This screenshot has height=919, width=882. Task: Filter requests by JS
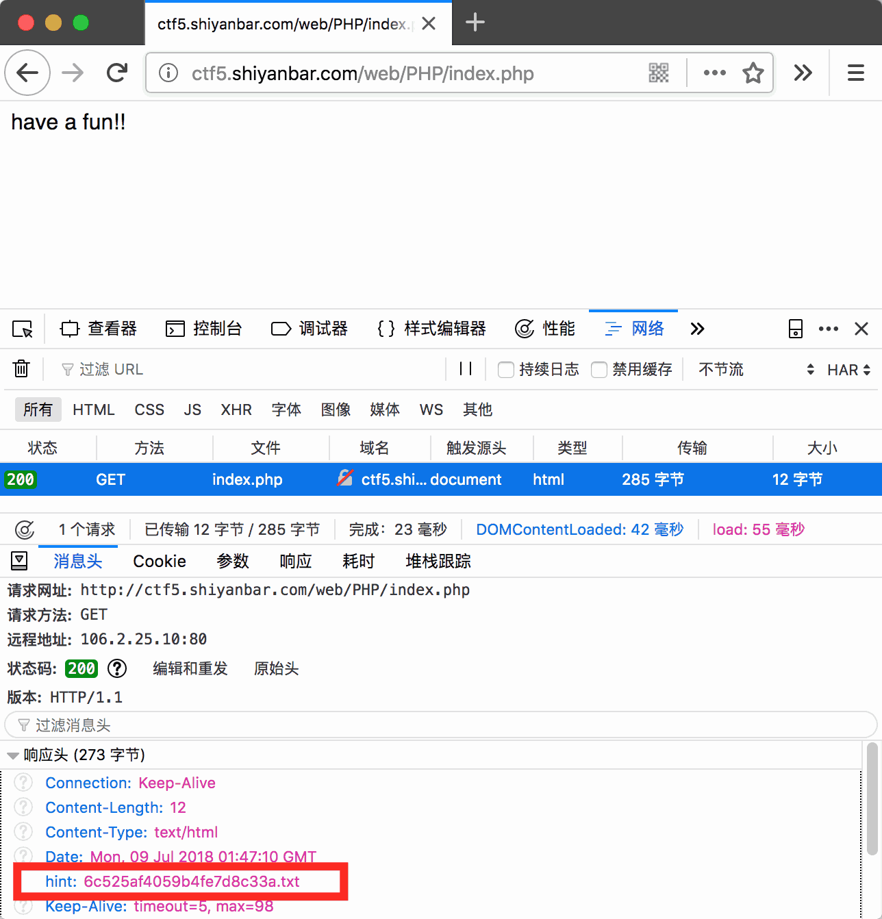tap(192, 410)
